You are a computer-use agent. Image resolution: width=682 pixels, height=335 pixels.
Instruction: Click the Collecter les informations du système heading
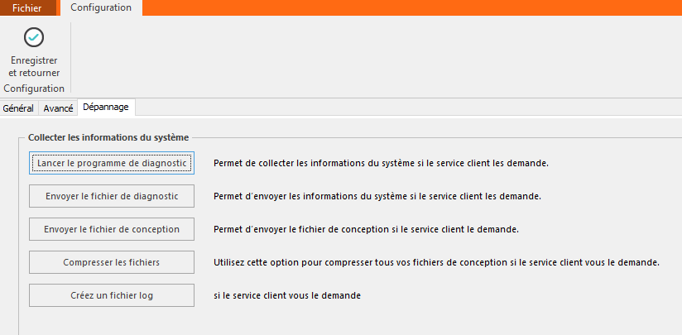pyautogui.click(x=108, y=138)
